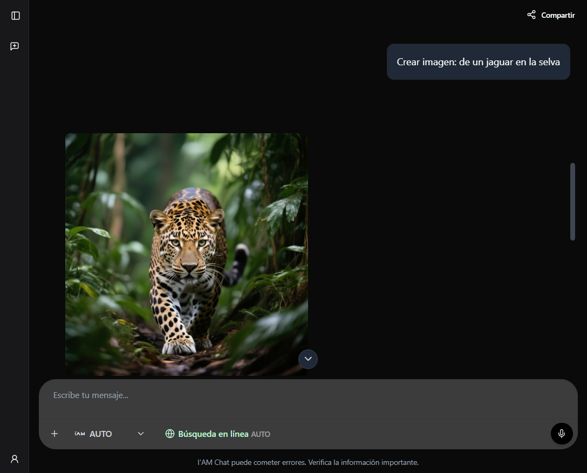Open the AUTO model dropdown label

pos(101,434)
